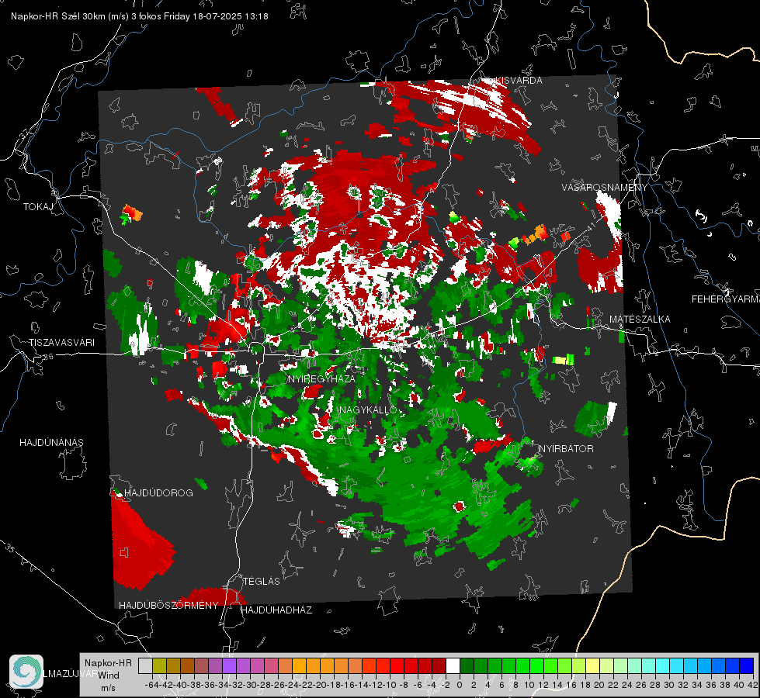Select the HAJDÚNÁNÁS town label
This screenshot has width=760, height=698.
tap(51, 442)
